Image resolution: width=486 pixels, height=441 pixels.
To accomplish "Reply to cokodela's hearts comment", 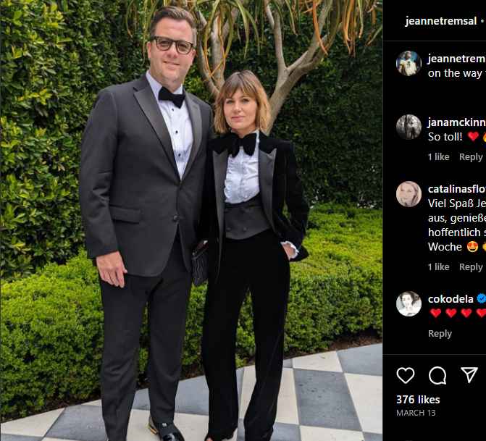I will [x=440, y=333].
